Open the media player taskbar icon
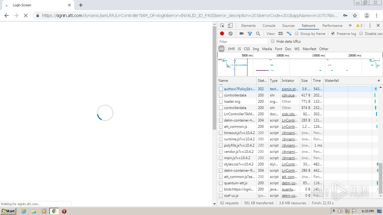This screenshot has width=383, height=215. click(x=44, y=211)
